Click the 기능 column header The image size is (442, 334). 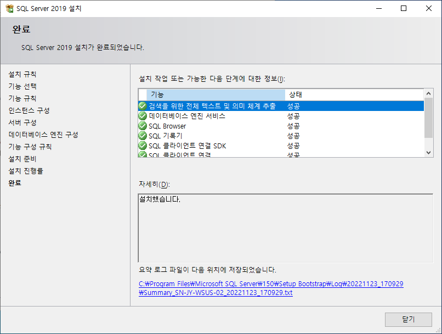[216, 94]
